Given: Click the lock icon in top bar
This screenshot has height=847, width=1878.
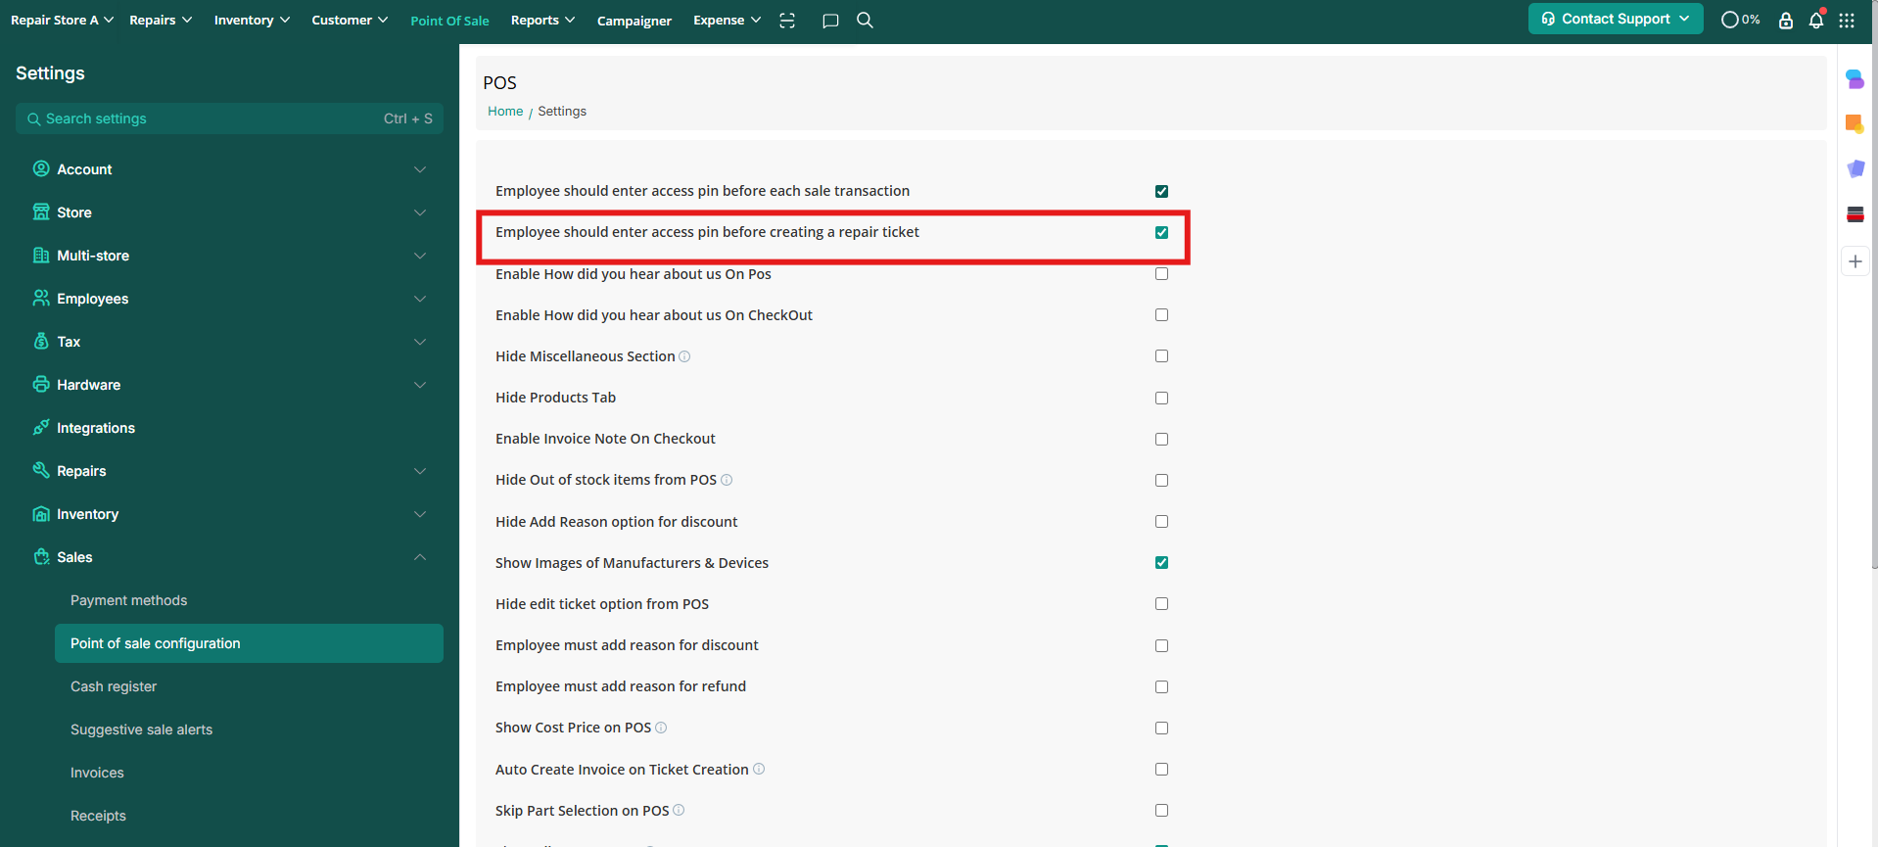Looking at the screenshot, I should 1785,21.
